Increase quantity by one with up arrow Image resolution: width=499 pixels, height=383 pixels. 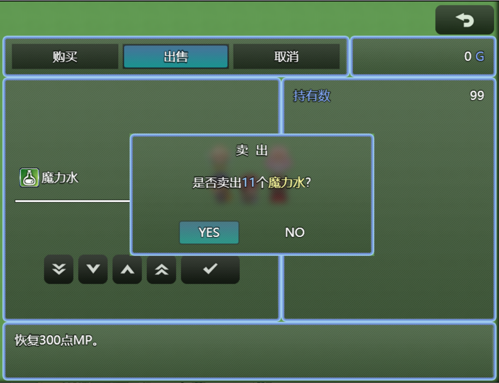(x=127, y=269)
